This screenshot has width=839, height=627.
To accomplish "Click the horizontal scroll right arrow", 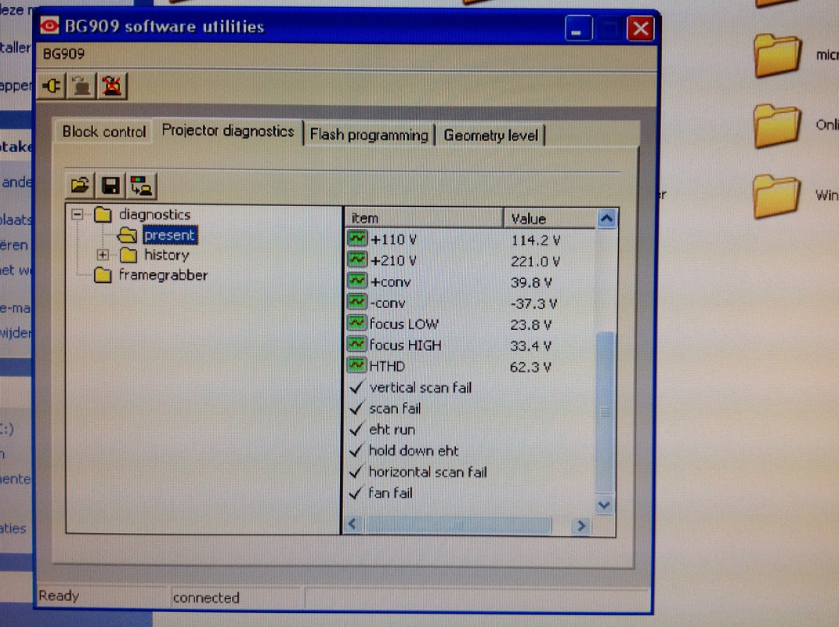I will [580, 526].
